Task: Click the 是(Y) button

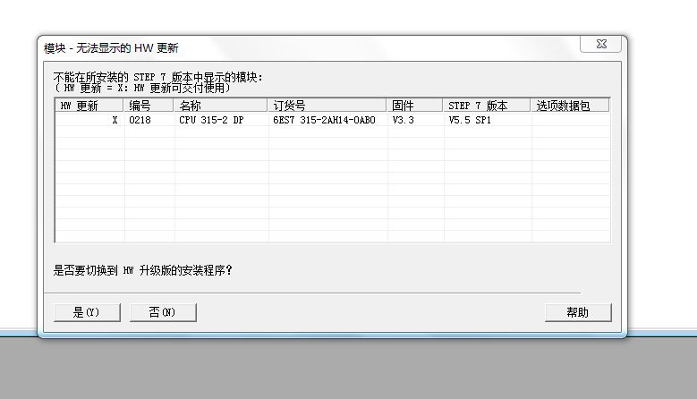Action: [87, 312]
